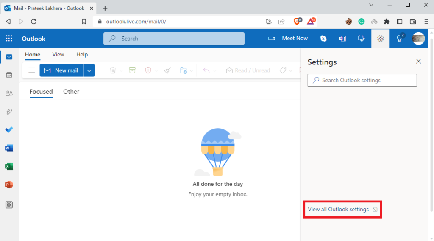Viewport: 434px width, 241px height.
Task: Click the settings gear icon in header
Action: (380, 39)
